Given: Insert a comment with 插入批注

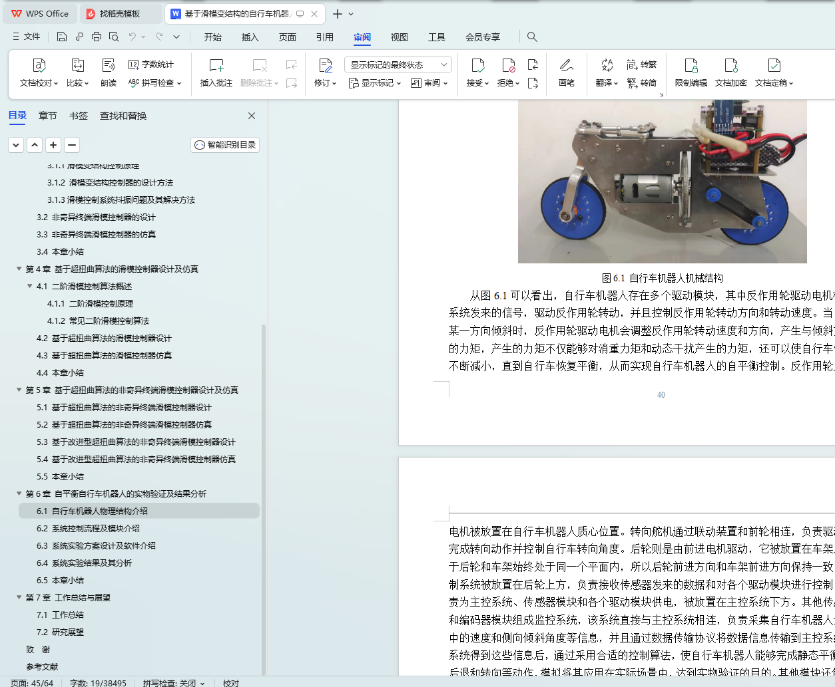Looking at the screenshot, I should tap(216, 73).
